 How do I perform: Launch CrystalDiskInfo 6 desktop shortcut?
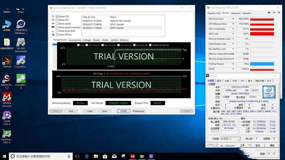click(x=21, y=81)
